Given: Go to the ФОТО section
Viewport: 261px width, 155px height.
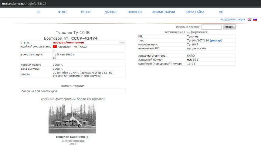Looking at the screenshot, I should point(62,12).
